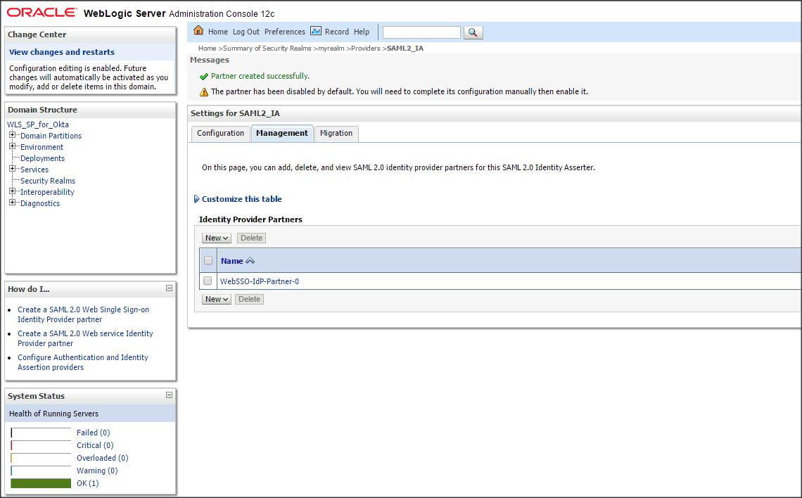Expand the Interoperability tree node
The image size is (802, 498).
coord(12,191)
